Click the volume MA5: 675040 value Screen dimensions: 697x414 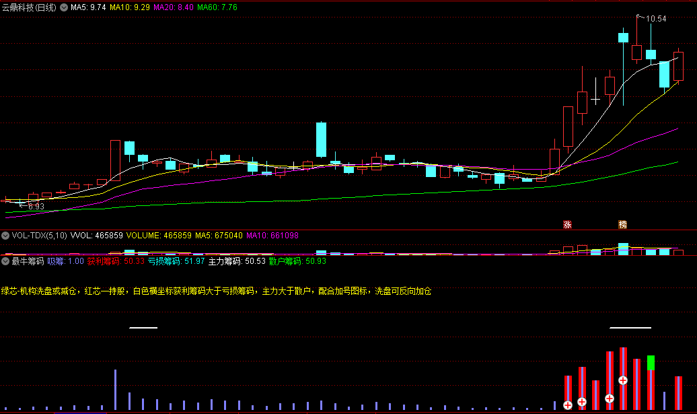(219, 235)
